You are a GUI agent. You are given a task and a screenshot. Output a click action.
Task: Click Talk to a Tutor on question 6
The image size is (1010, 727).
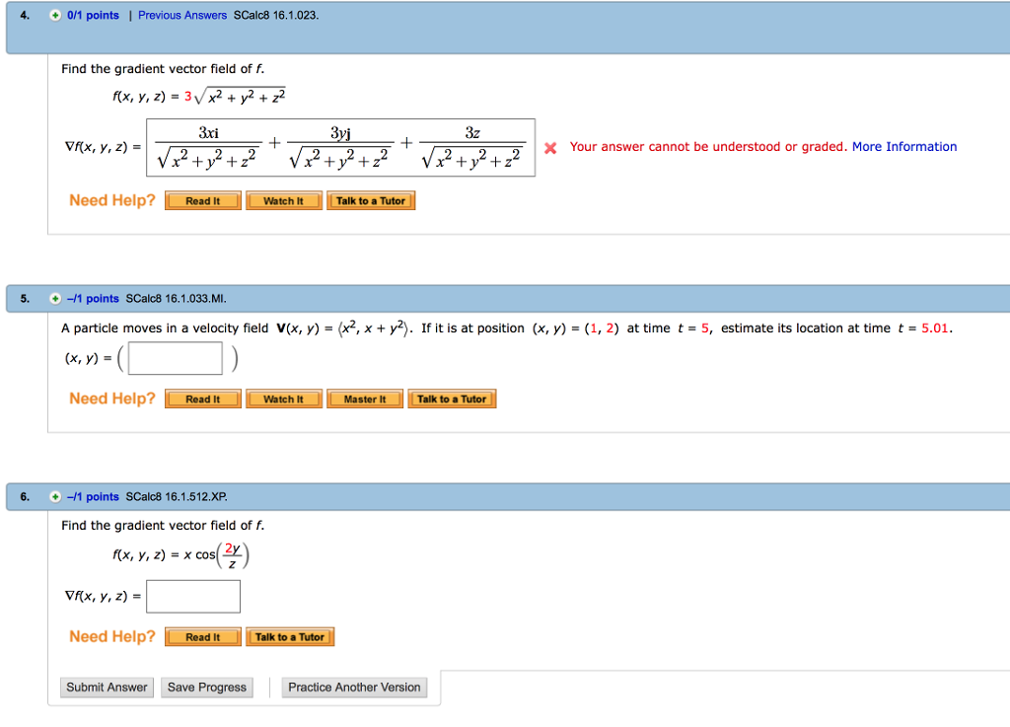coord(289,636)
